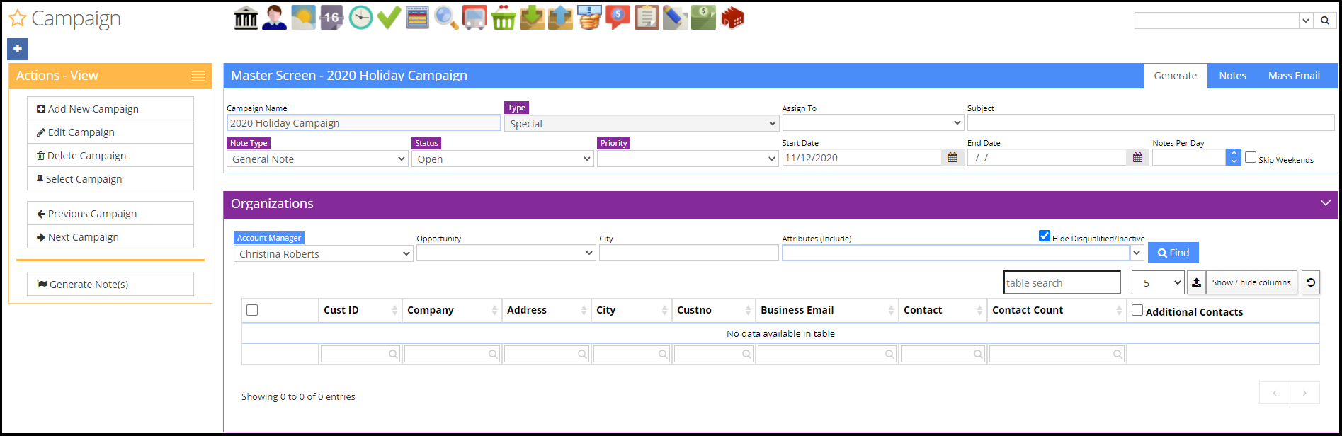The height and width of the screenshot is (436, 1342).
Task: Open the calendar icon showing 16
Action: 331,18
